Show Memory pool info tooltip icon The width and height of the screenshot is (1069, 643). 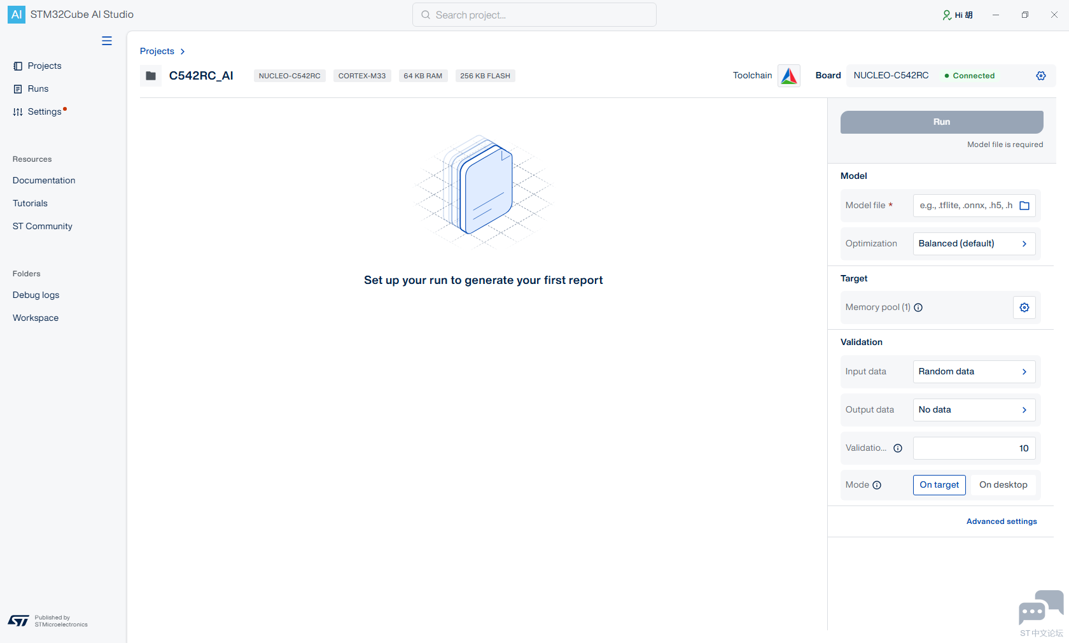pyautogui.click(x=918, y=307)
